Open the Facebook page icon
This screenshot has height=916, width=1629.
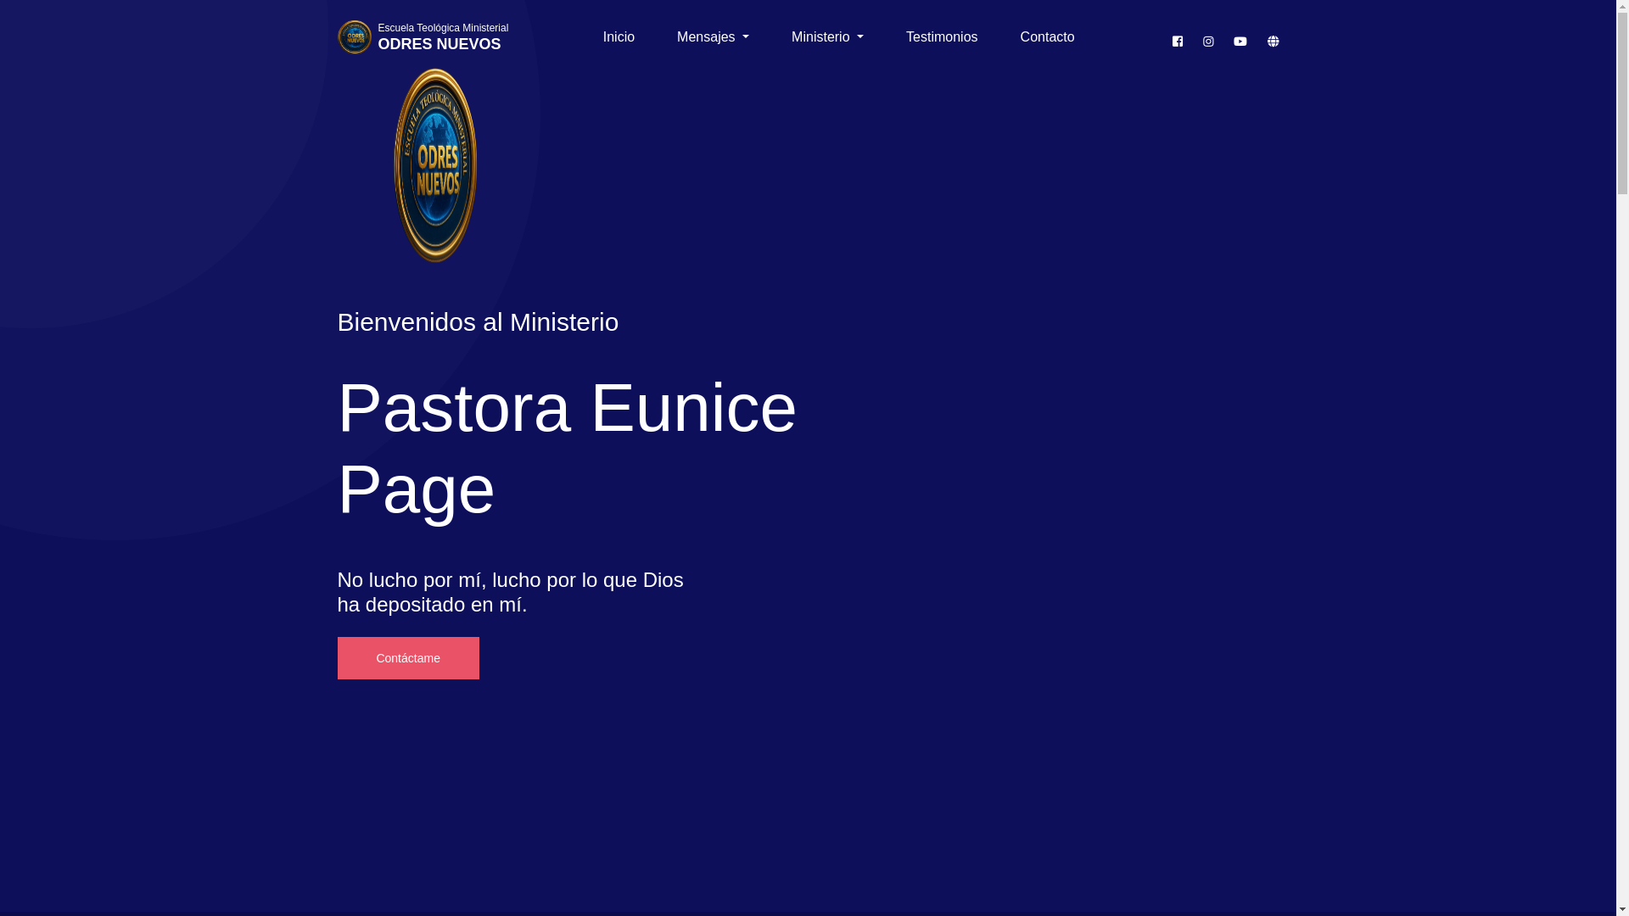pos(1177,42)
